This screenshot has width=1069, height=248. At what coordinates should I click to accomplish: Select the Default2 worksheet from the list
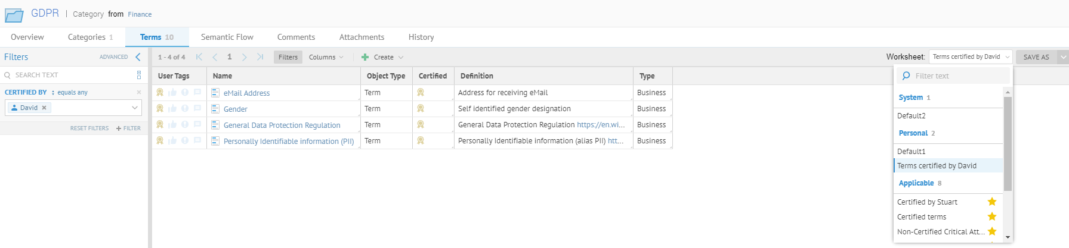(x=912, y=116)
